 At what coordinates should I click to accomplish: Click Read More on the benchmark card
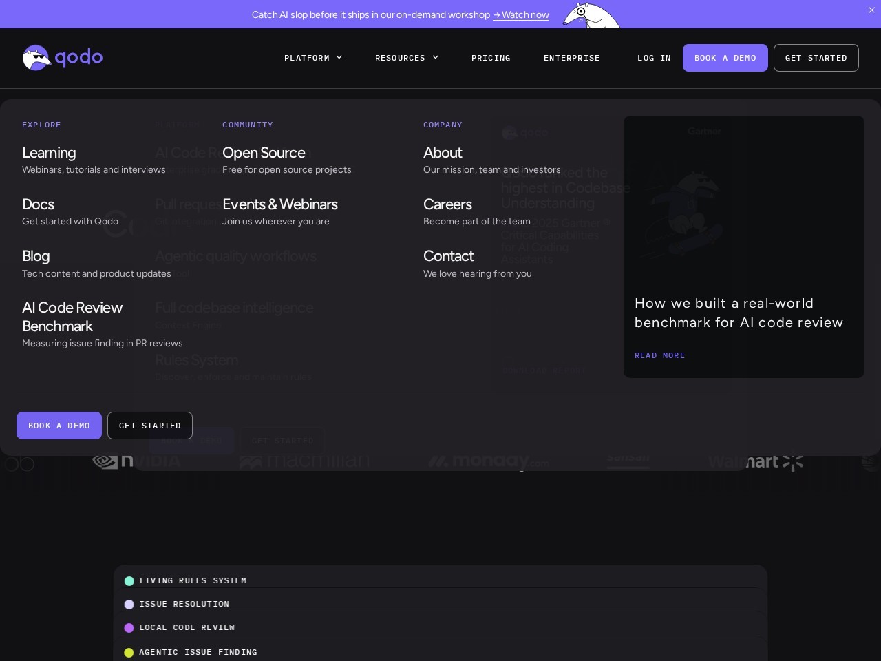pyautogui.click(x=660, y=355)
